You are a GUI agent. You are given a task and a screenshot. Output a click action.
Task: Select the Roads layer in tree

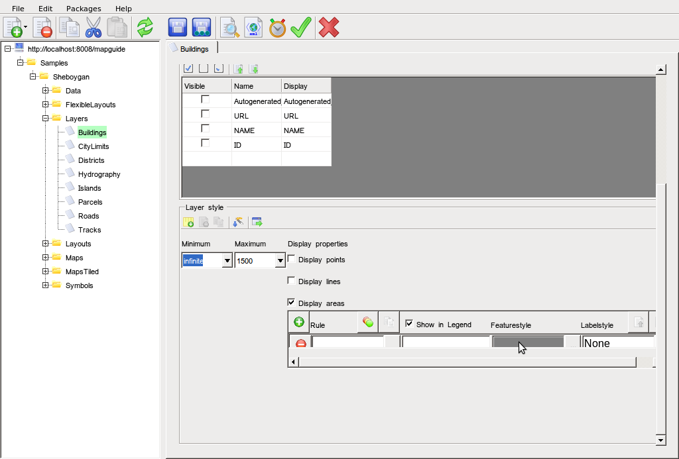[x=88, y=216]
